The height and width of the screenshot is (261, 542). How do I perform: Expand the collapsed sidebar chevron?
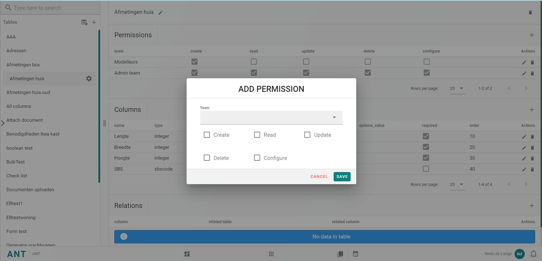point(3,123)
